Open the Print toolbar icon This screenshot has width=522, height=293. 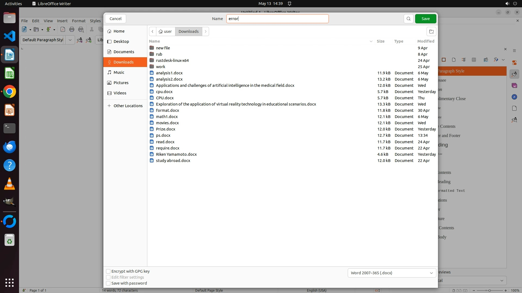point(72,30)
